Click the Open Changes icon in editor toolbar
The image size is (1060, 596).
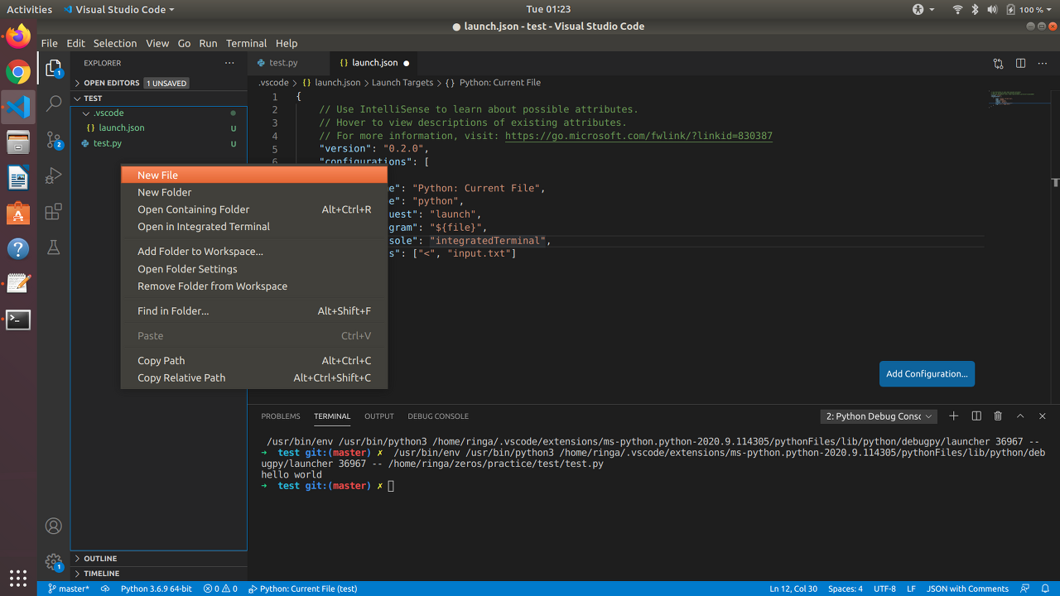pyautogui.click(x=998, y=63)
